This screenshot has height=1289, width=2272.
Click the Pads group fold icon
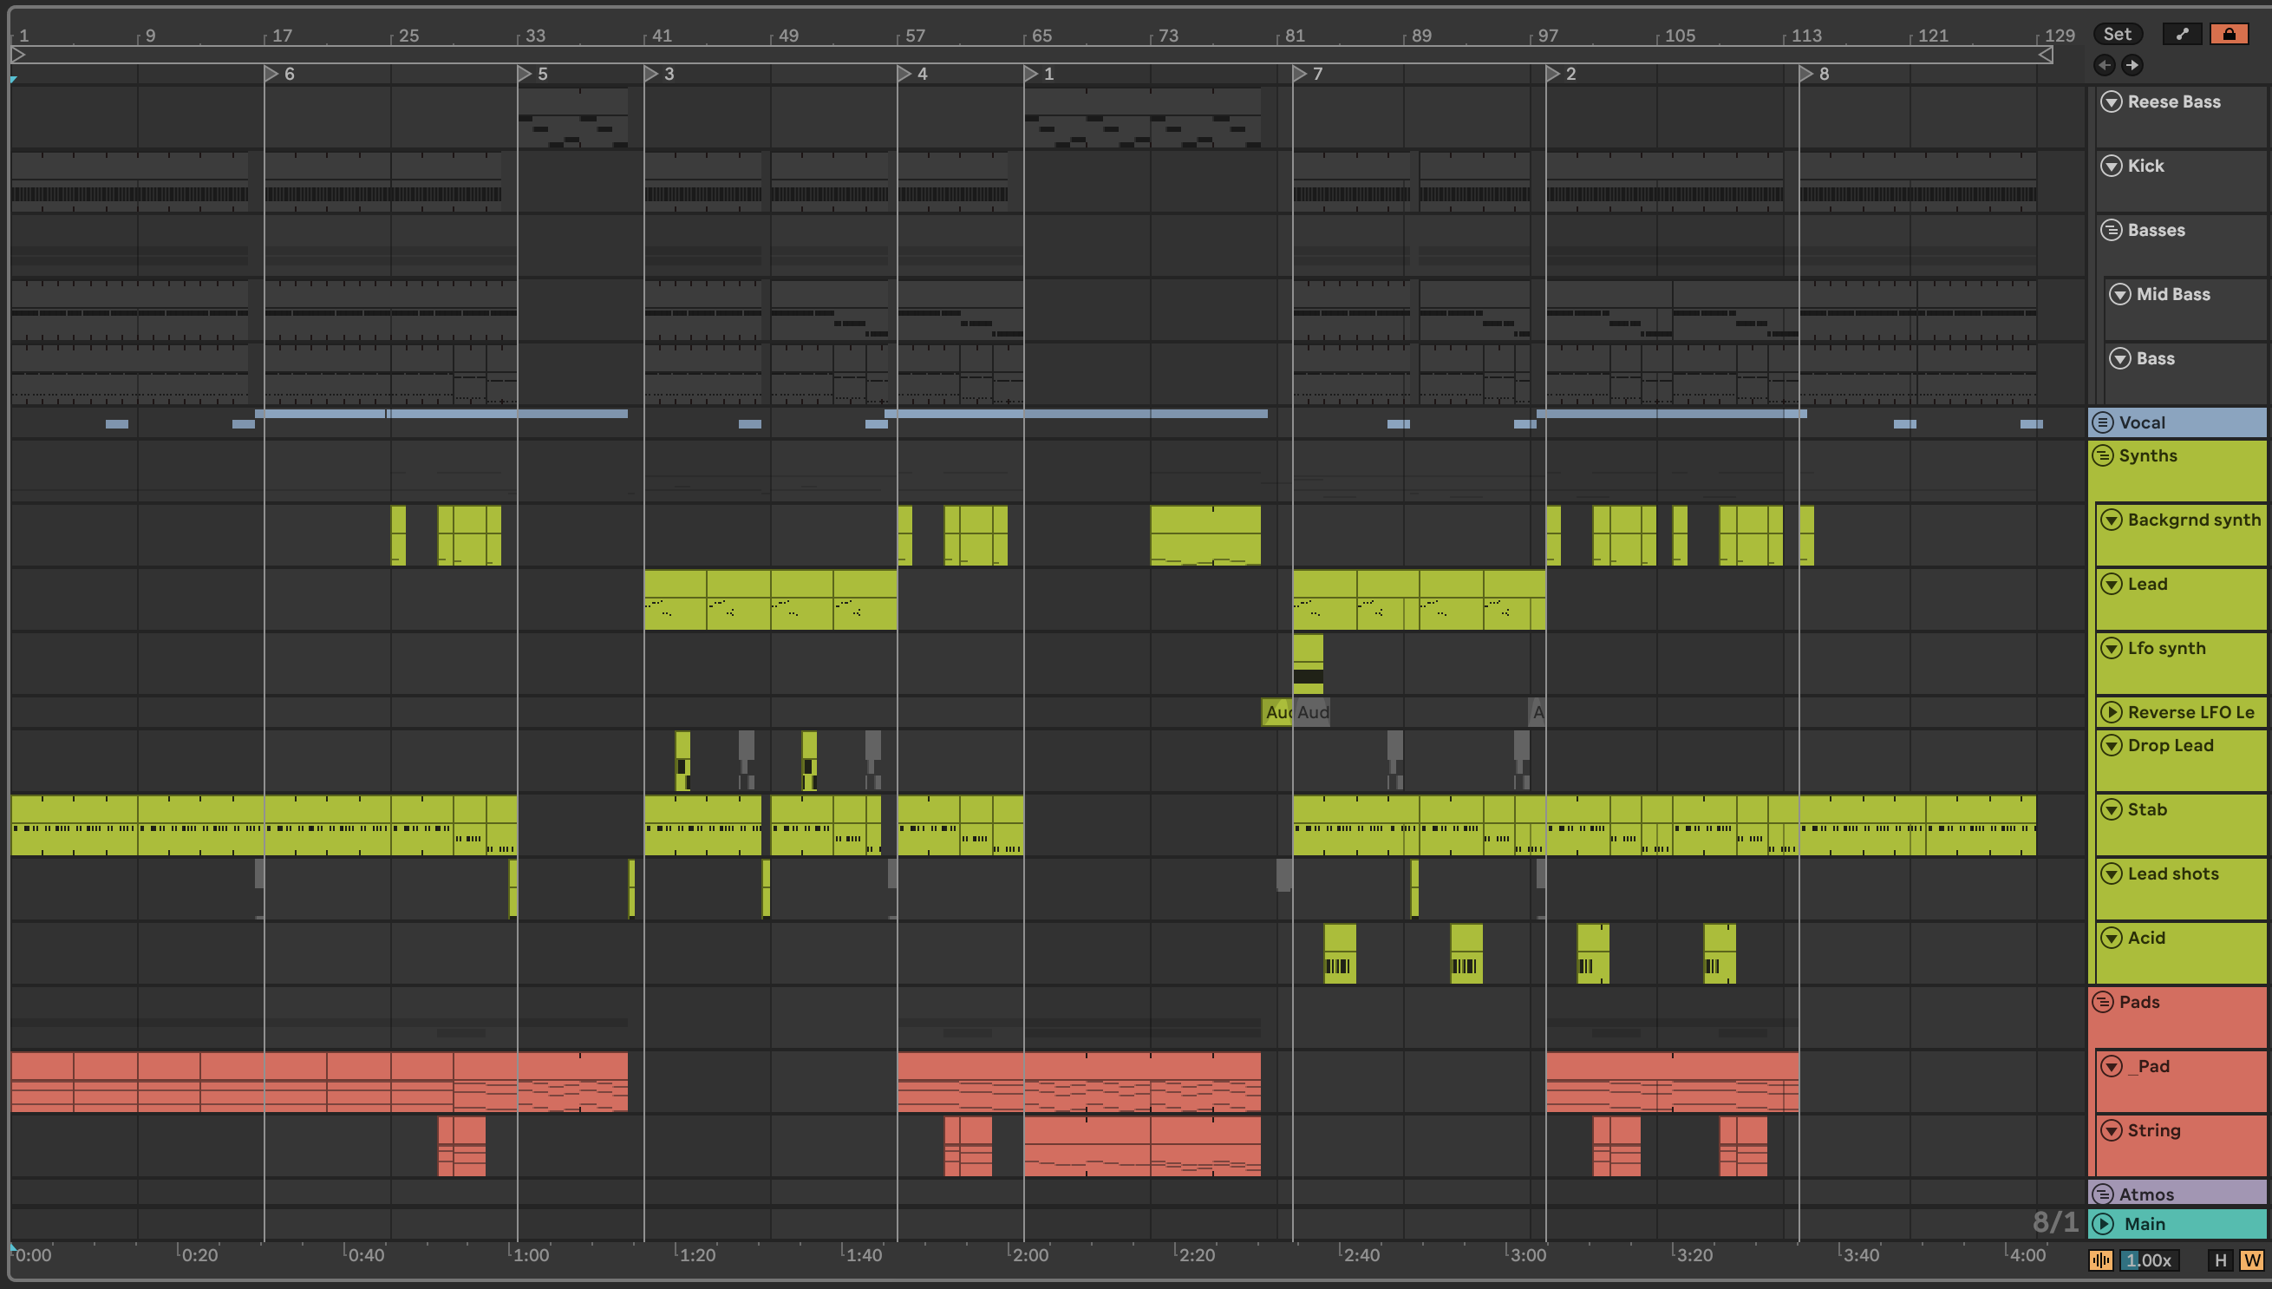tap(2103, 1002)
